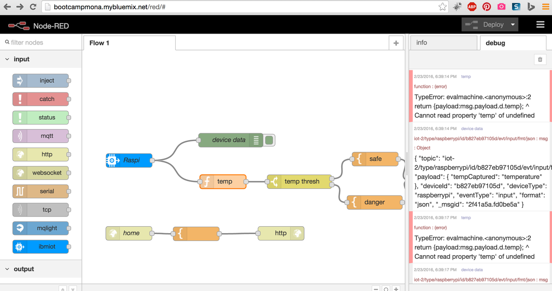Select the serial input node
The height and width of the screenshot is (291, 552).
[x=40, y=191]
